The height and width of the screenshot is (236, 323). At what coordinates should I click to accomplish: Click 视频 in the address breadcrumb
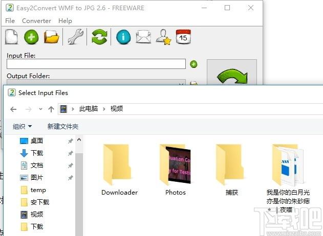pyautogui.click(x=117, y=108)
